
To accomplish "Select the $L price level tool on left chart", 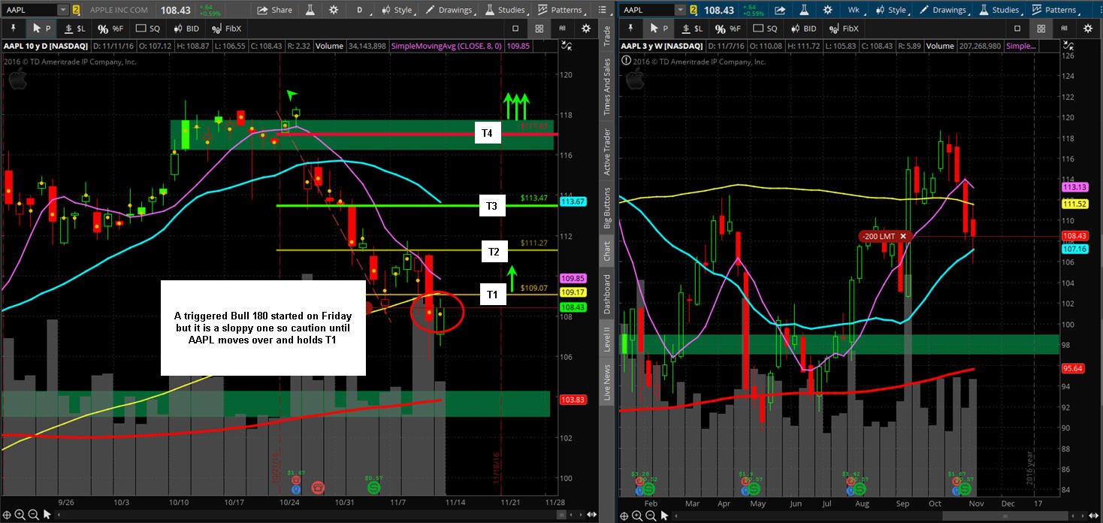I will (x=75, y=28).
